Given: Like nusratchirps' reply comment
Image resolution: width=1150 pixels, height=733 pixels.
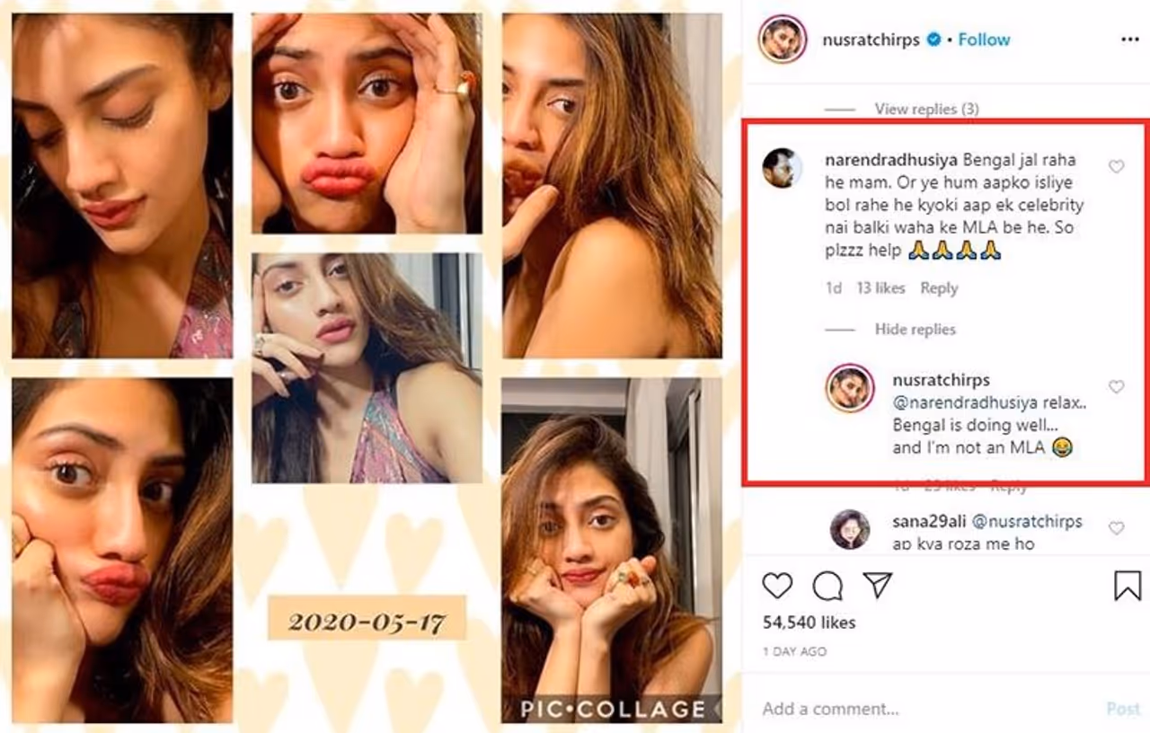Looking at the screenshot, I should [x=1116, y=386].
